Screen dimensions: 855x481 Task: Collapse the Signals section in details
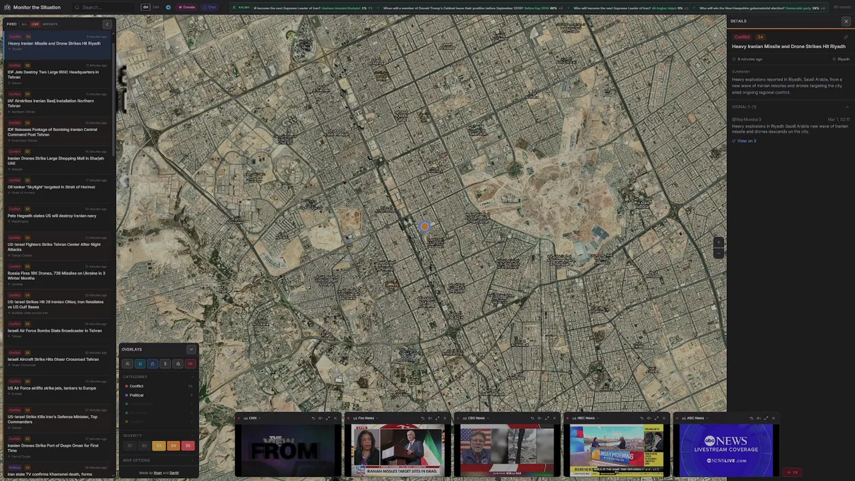point(847,107)
